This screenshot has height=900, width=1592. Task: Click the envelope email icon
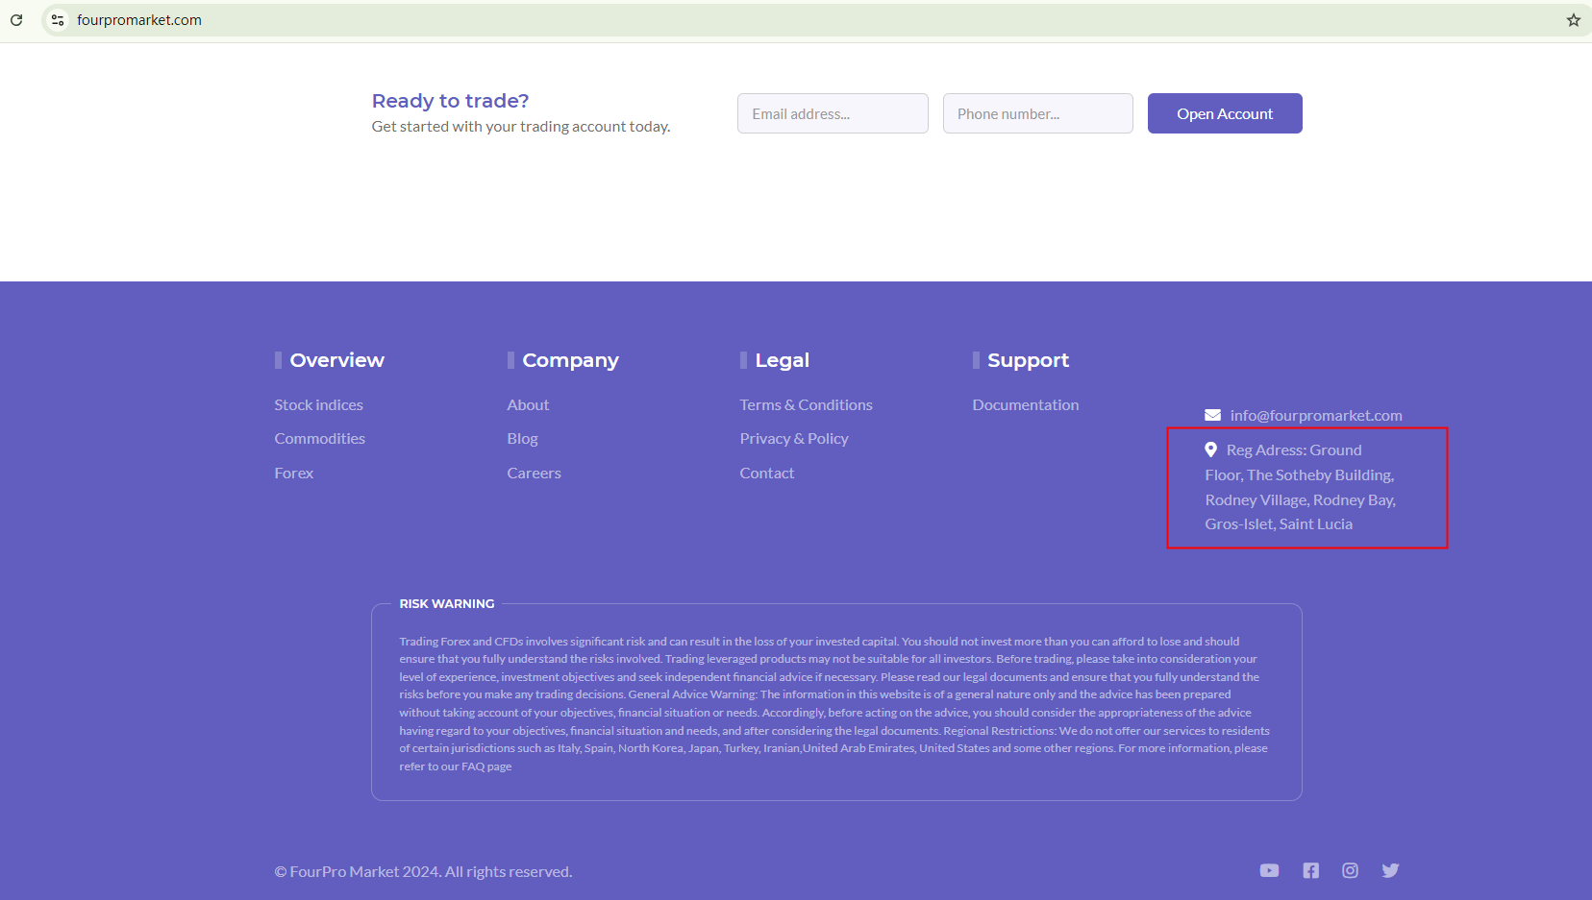1212,415
